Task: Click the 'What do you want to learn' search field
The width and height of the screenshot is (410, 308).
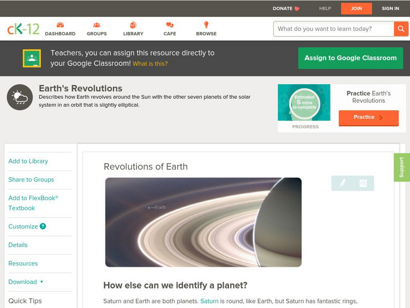Action: coord(334,29)
